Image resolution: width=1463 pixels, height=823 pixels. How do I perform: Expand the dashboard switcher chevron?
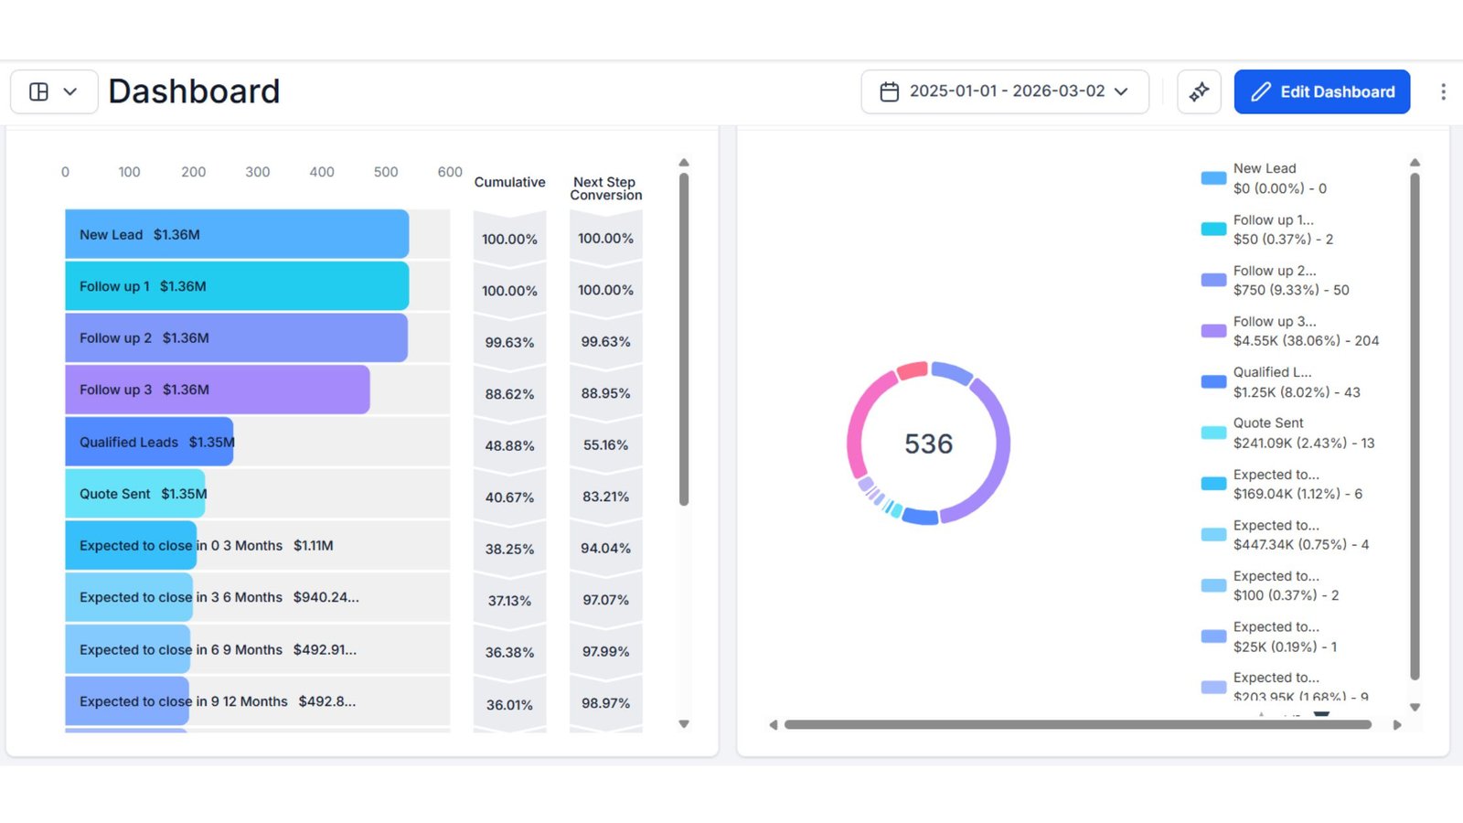(70, 91)
